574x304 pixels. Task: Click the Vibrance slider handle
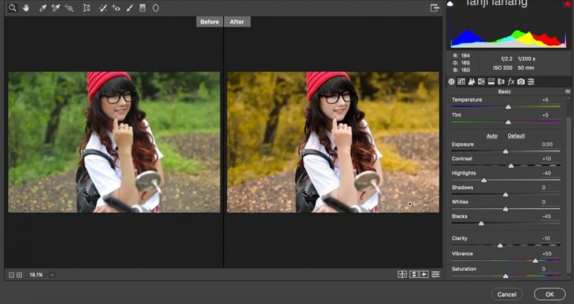(x=535, y=261)
